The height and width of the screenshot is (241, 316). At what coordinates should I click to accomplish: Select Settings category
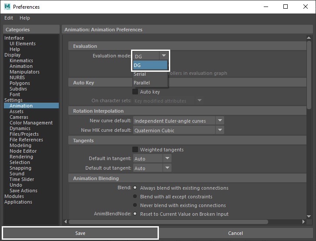pyautogui.click(x=13, y=100)
